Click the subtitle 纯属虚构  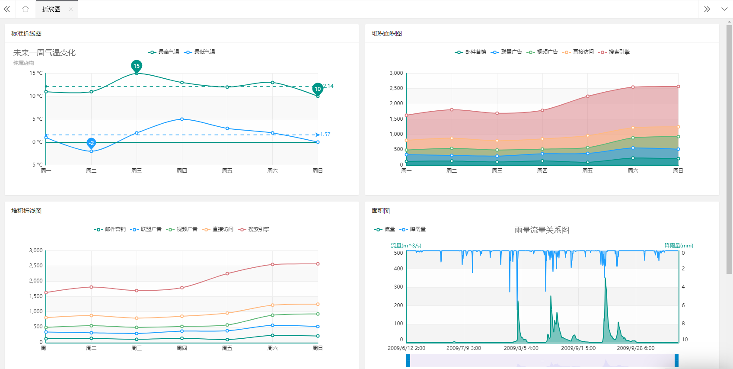(x=24, y=63)
